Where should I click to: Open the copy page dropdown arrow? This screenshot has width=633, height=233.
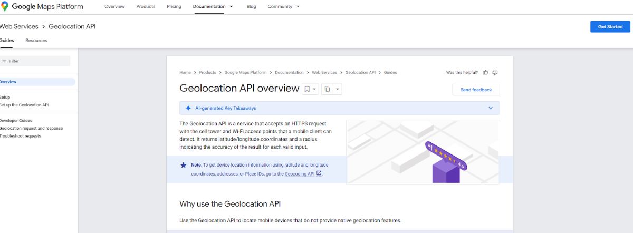pos(338,90)
